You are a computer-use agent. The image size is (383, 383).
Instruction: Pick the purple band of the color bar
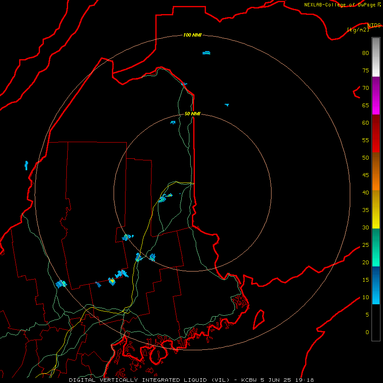click(376, 86)
